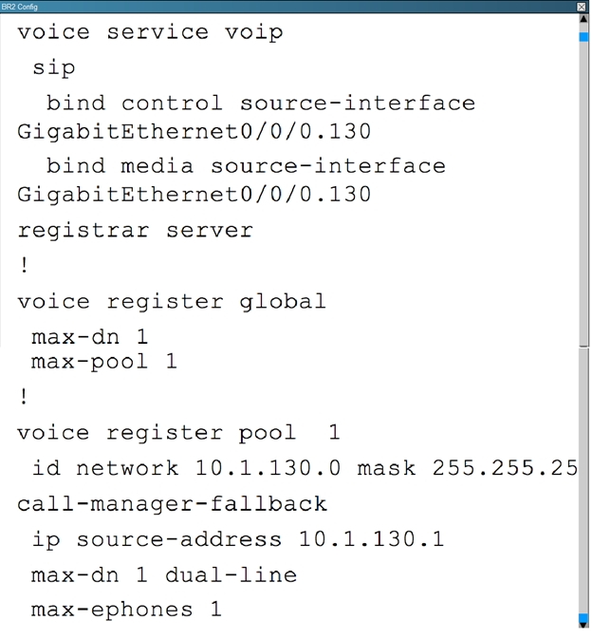
Task: Click the 'voice service voip' line
Action: pyautogui.click(x=150, y=32)
